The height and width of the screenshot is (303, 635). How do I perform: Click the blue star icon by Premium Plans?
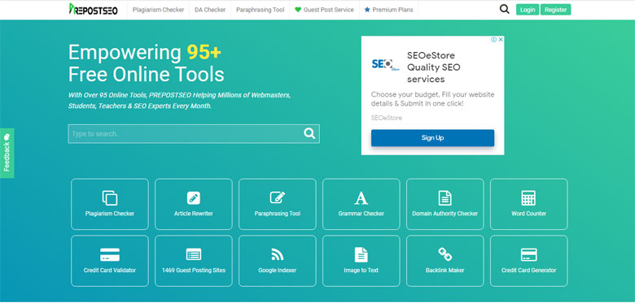coord(367,10)
